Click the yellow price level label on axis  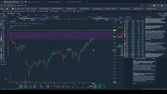coord(115,30)
